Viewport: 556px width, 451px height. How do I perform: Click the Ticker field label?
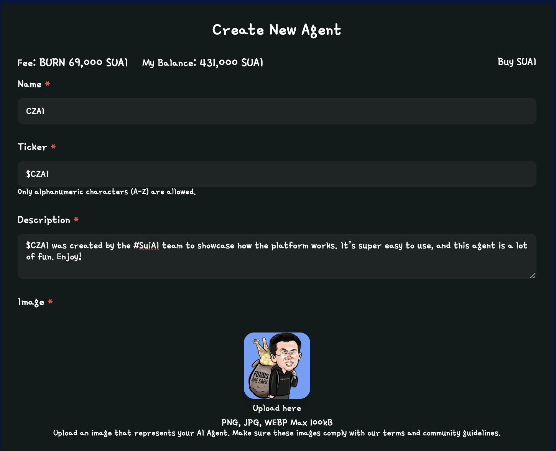(32, 147)
